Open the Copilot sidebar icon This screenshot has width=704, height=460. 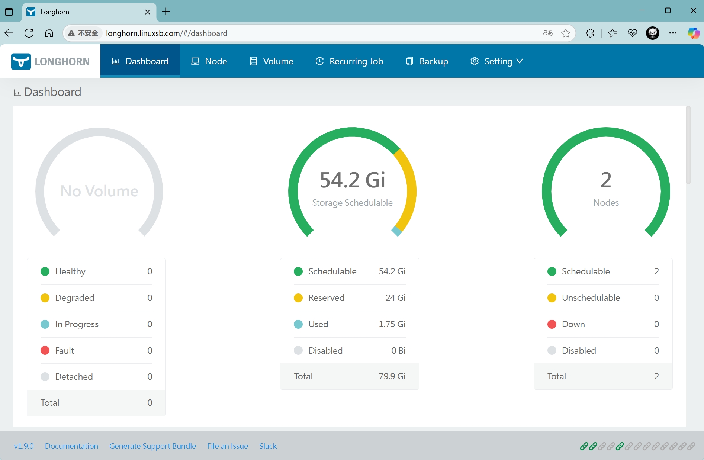pos(693,33)
